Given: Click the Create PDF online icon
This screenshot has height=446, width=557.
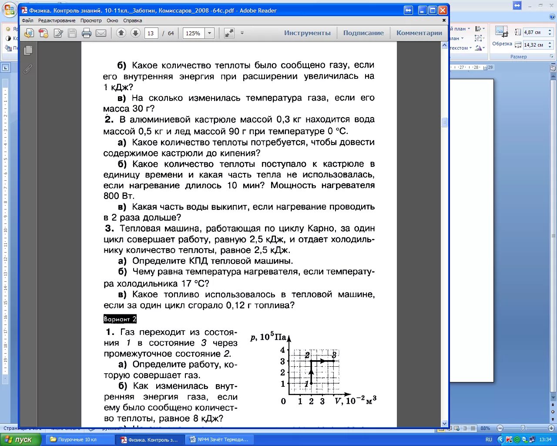Looking at the screenshot, I should click(x=29, y=33).
